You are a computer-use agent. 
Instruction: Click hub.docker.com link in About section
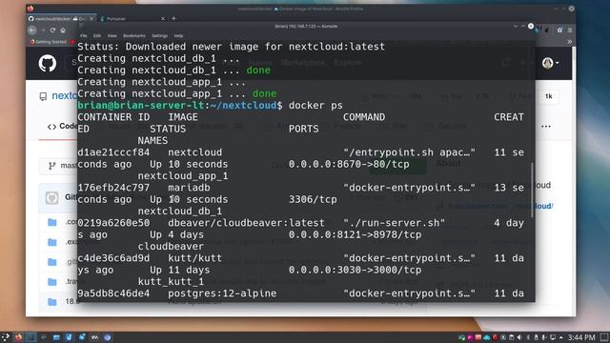click(x=500, y=206)
